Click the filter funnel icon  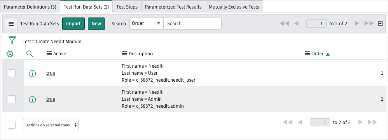point(12,40)
